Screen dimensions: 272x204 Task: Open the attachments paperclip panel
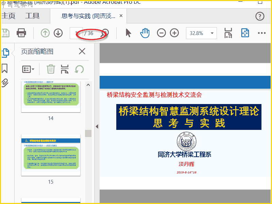5,83
